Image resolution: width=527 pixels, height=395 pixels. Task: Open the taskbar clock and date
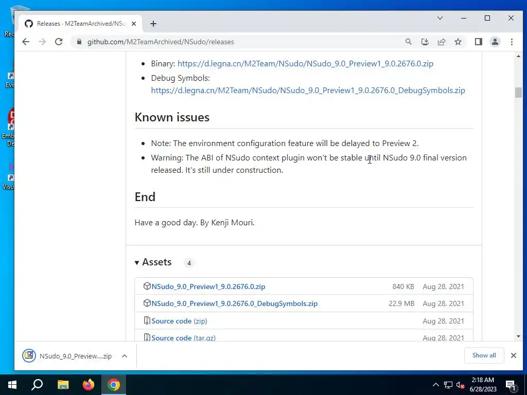tap(483, 385)
